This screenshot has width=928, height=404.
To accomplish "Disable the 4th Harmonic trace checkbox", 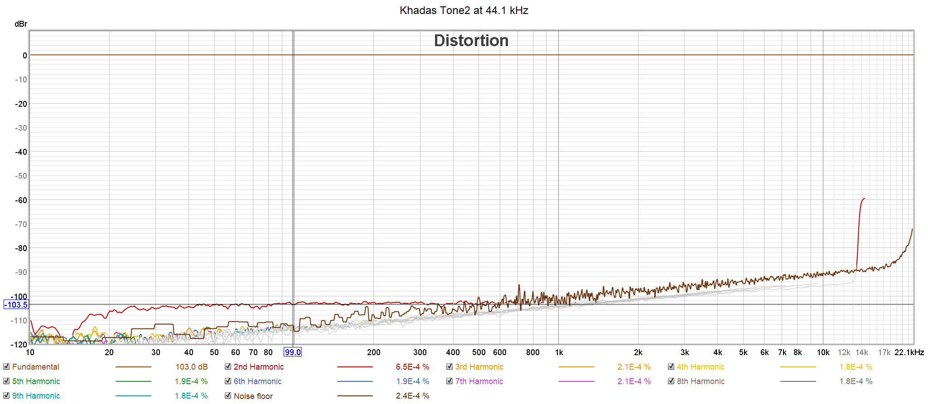I will point(671,366).
